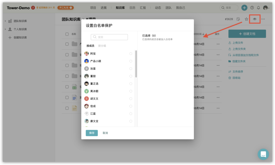275x165 pixels.
Task: Click the member search input field
Action: [109, 37]
